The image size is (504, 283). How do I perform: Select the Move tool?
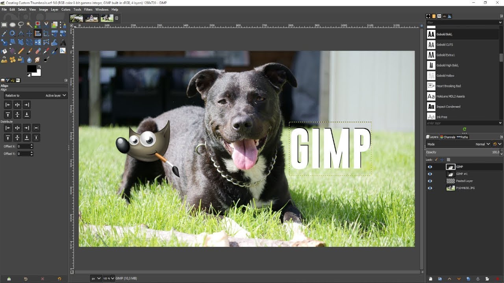(30, 33)
